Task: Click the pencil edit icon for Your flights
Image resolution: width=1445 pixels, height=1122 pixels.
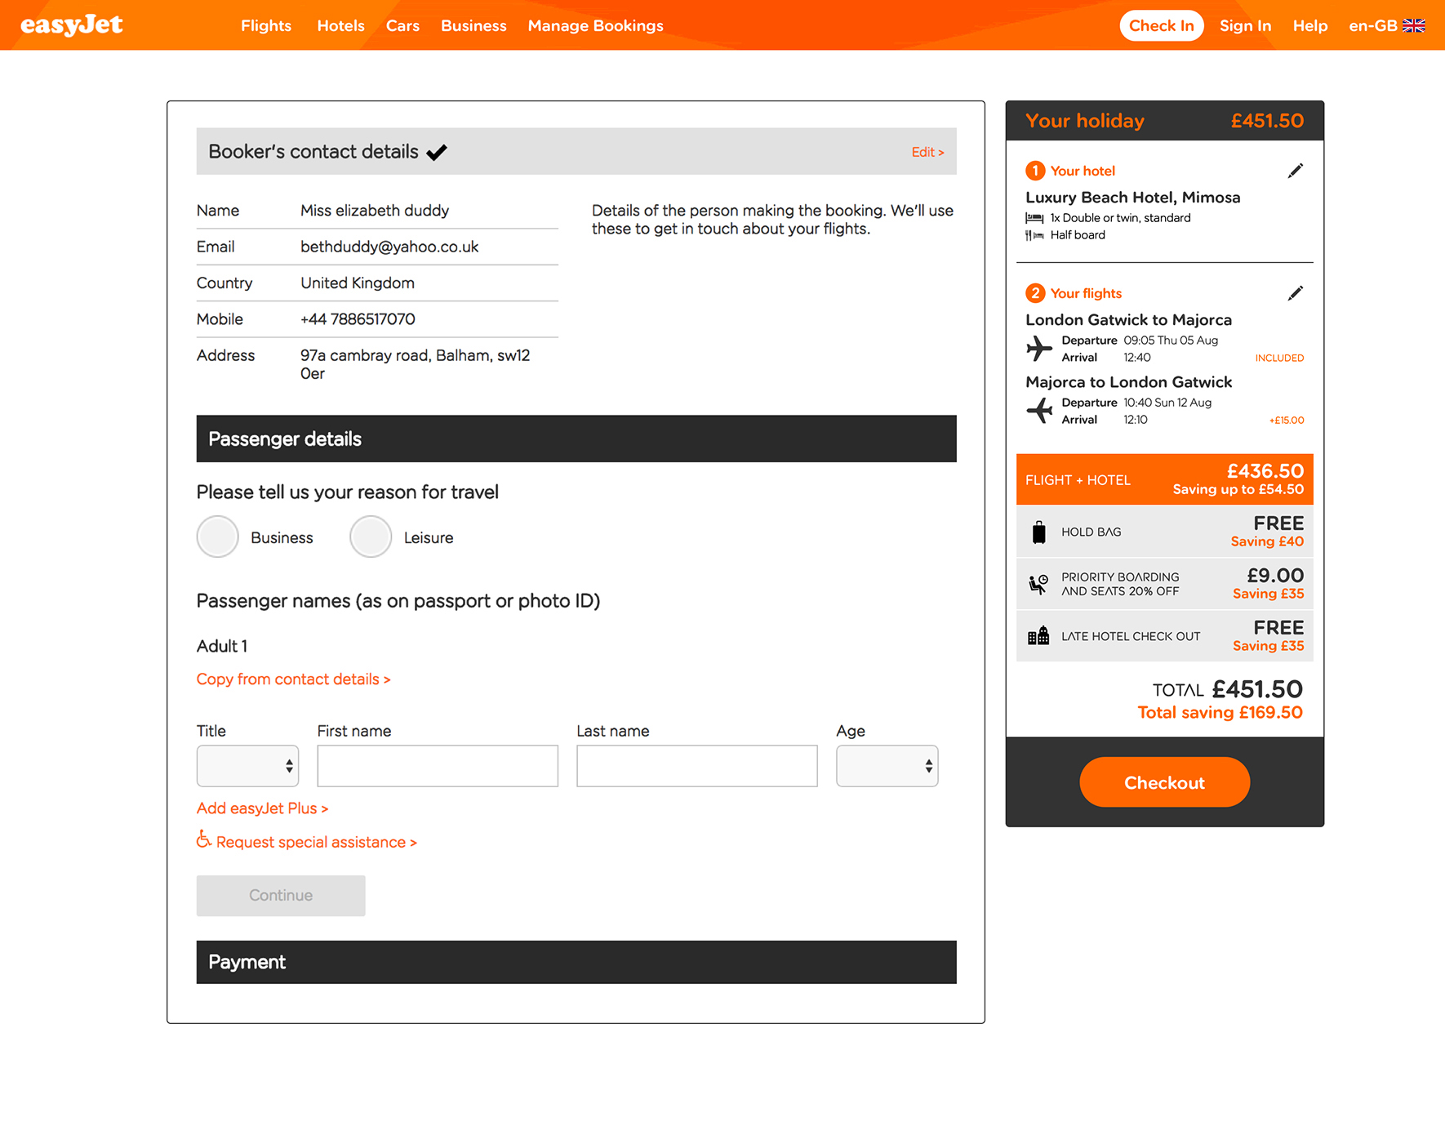Action: click(1295, 293)
